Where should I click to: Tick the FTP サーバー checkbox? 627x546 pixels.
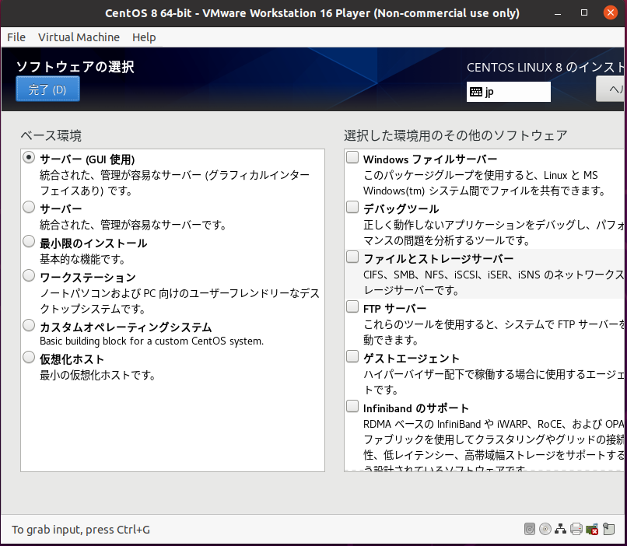pyautogui.click(x=352, y=307)
